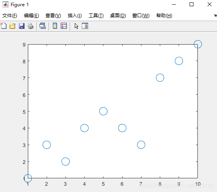Click the x-axis tick label 4
Screen dimensions: 217x192
click(x=84, y=184)
